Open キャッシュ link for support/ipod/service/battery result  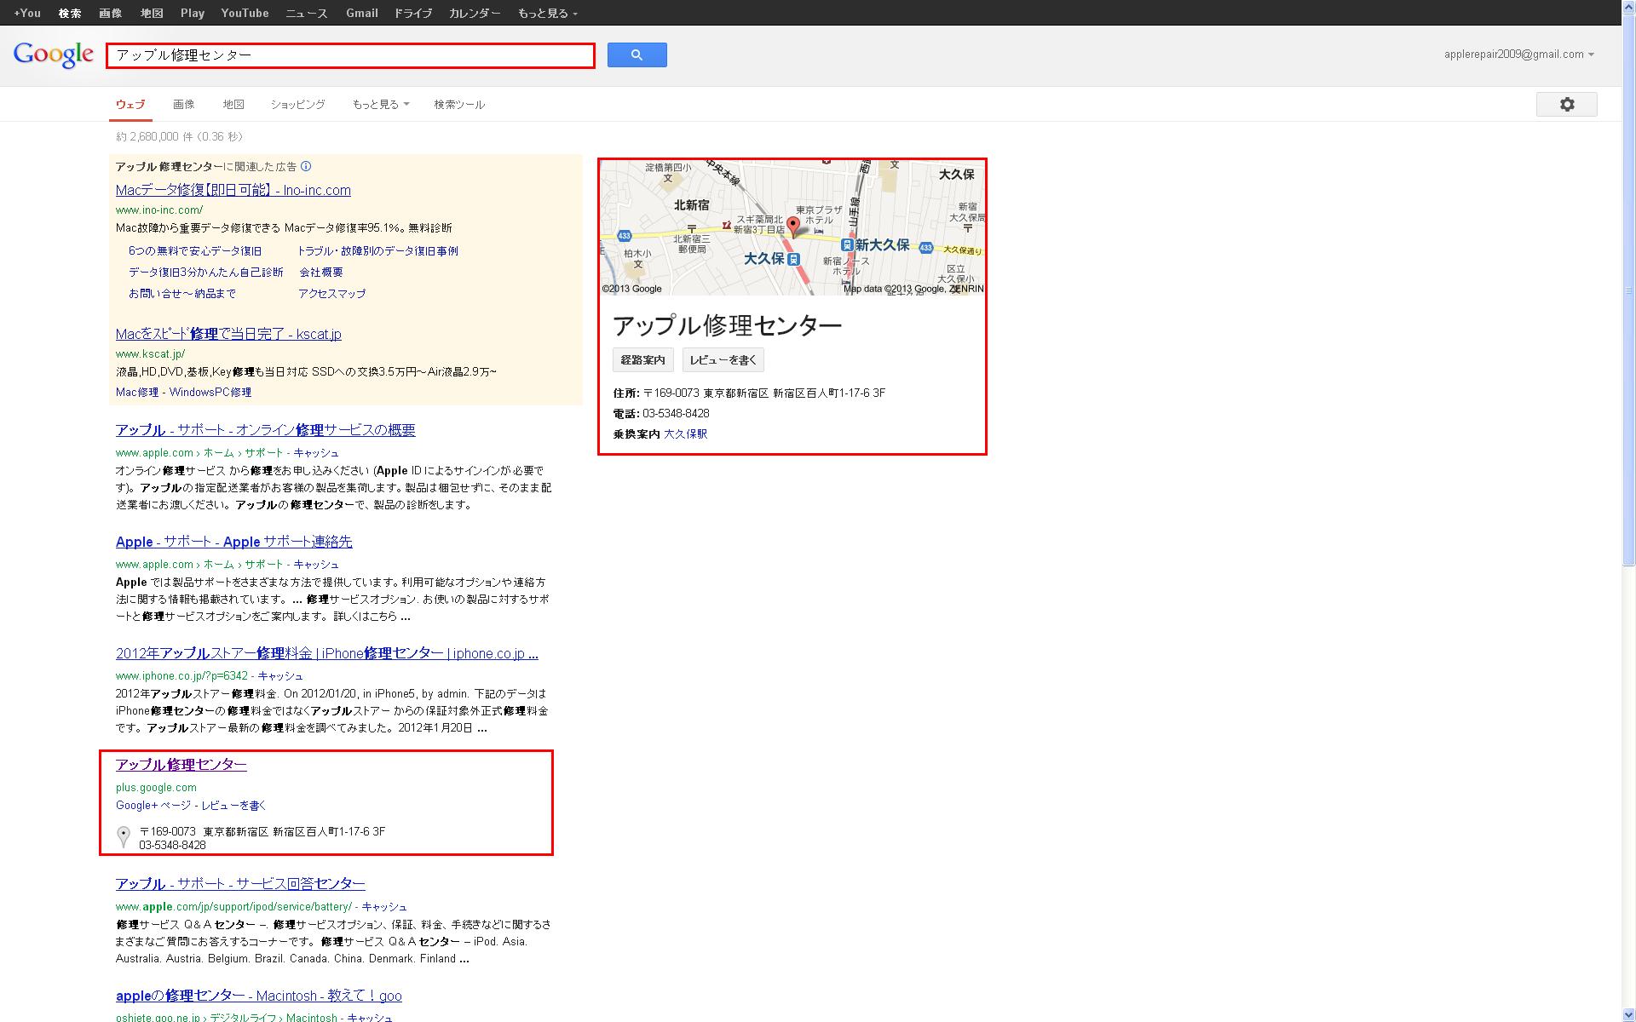coord(384,906)
